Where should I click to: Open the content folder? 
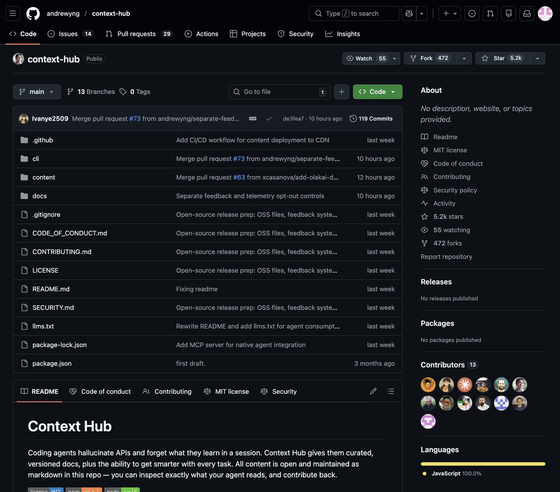(43, 177)
